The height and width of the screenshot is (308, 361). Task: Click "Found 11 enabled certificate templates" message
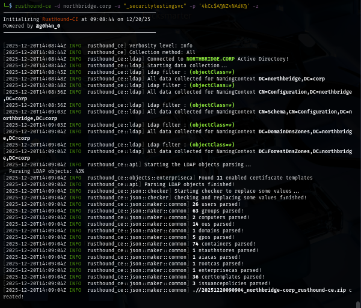(256, 178)
